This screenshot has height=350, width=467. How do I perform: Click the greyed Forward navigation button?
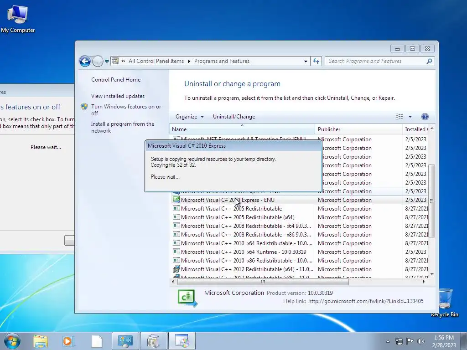(98, 62)
